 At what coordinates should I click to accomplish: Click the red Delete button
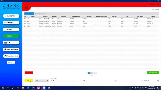coord(29,73)
